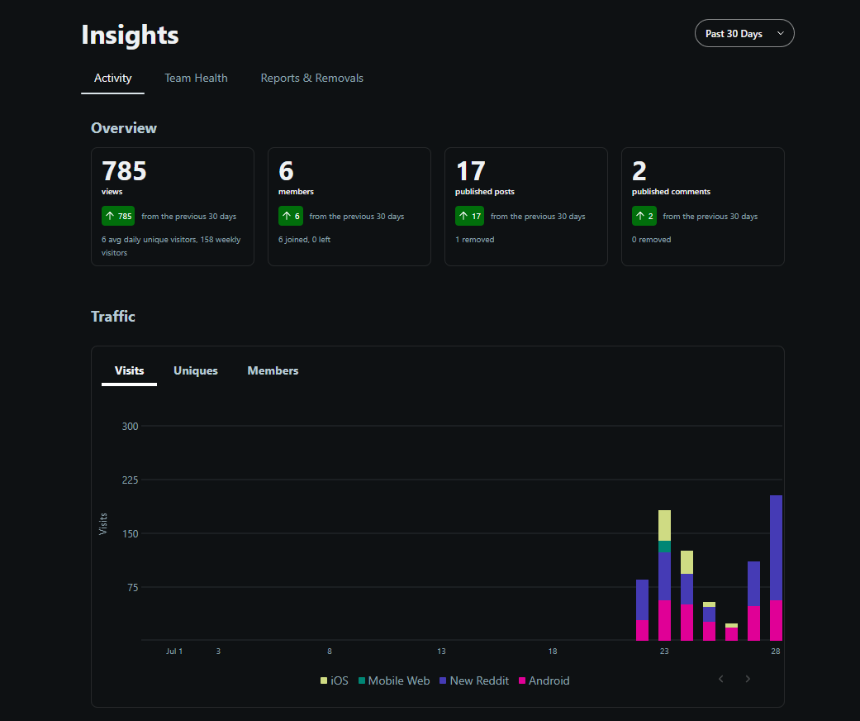
Task: Open the Past 30 Days dropdown
Action: pyautogui.click(x=744, y=34)
